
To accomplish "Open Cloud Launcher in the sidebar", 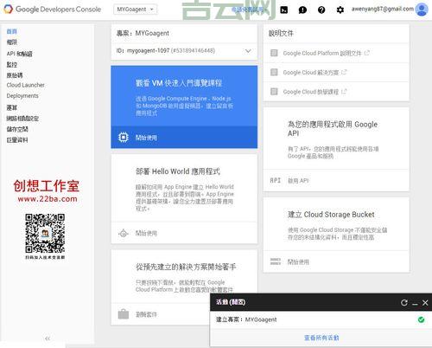I will coord(25,85).
